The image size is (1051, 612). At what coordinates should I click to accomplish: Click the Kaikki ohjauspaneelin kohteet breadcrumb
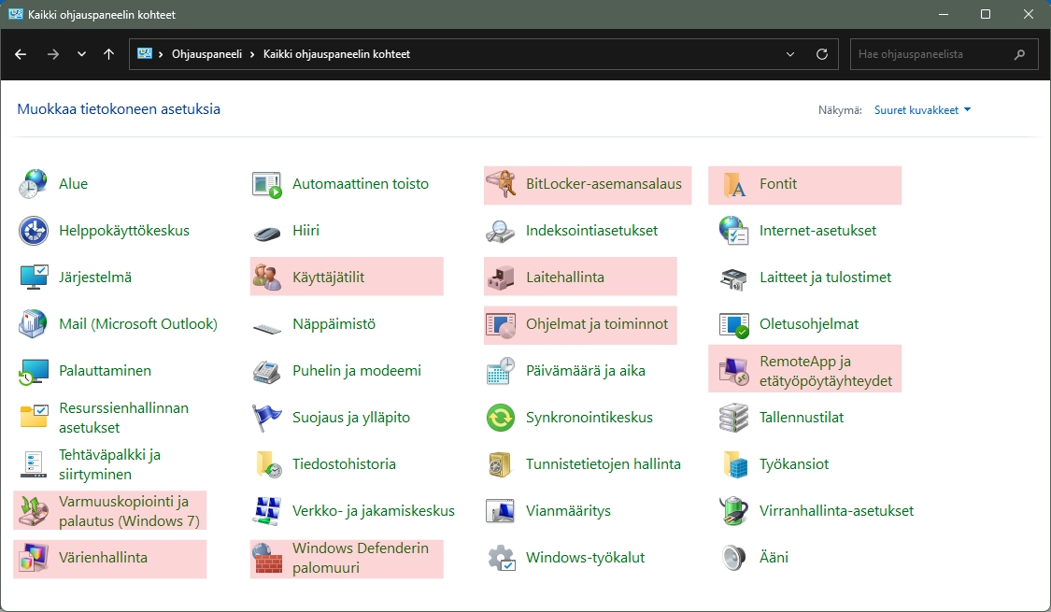click(x=336, y=54)
